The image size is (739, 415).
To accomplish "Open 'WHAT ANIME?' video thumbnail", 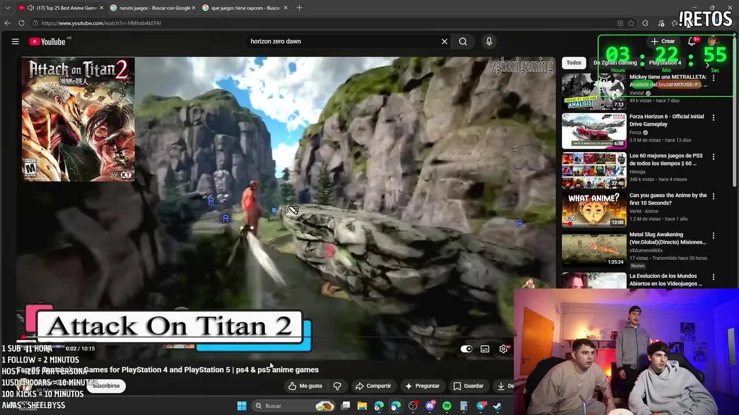I will point(594,210).
